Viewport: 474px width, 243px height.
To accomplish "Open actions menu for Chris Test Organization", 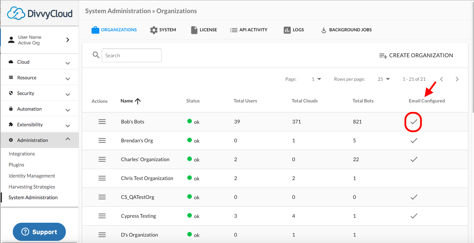I will (102, 178).
